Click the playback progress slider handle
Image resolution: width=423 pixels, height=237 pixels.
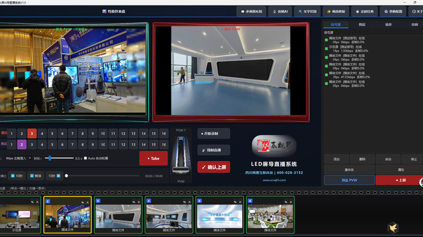tap(67, 176)
